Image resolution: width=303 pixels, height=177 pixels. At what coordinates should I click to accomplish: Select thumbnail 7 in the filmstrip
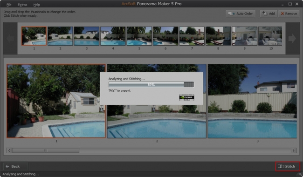point(192,36)
